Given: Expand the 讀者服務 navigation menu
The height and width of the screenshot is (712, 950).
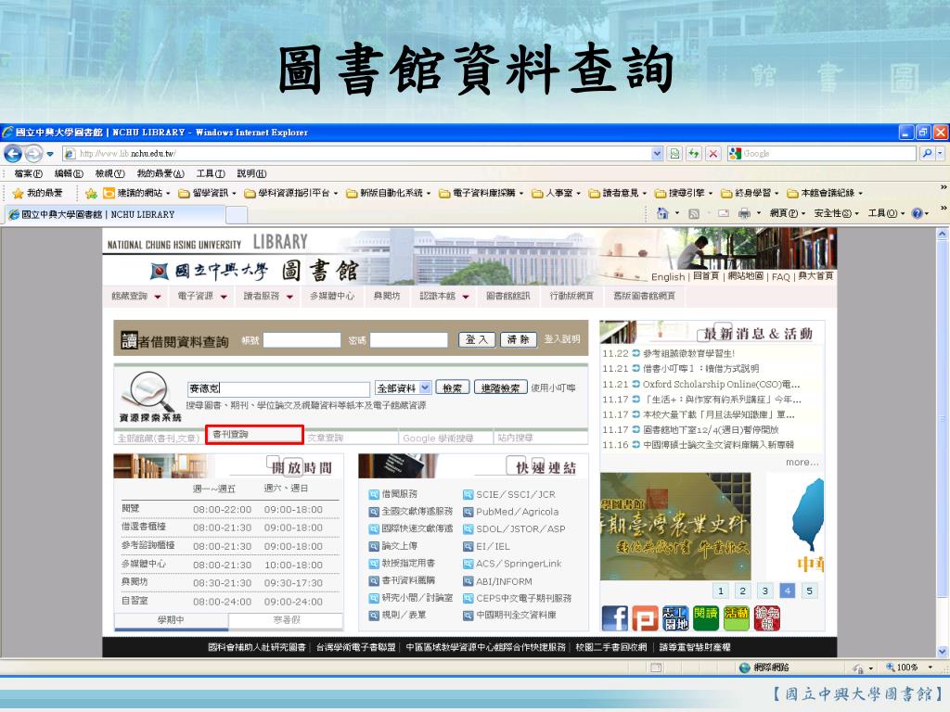Looking at the screenshot, I should click(x=268, y=296).
